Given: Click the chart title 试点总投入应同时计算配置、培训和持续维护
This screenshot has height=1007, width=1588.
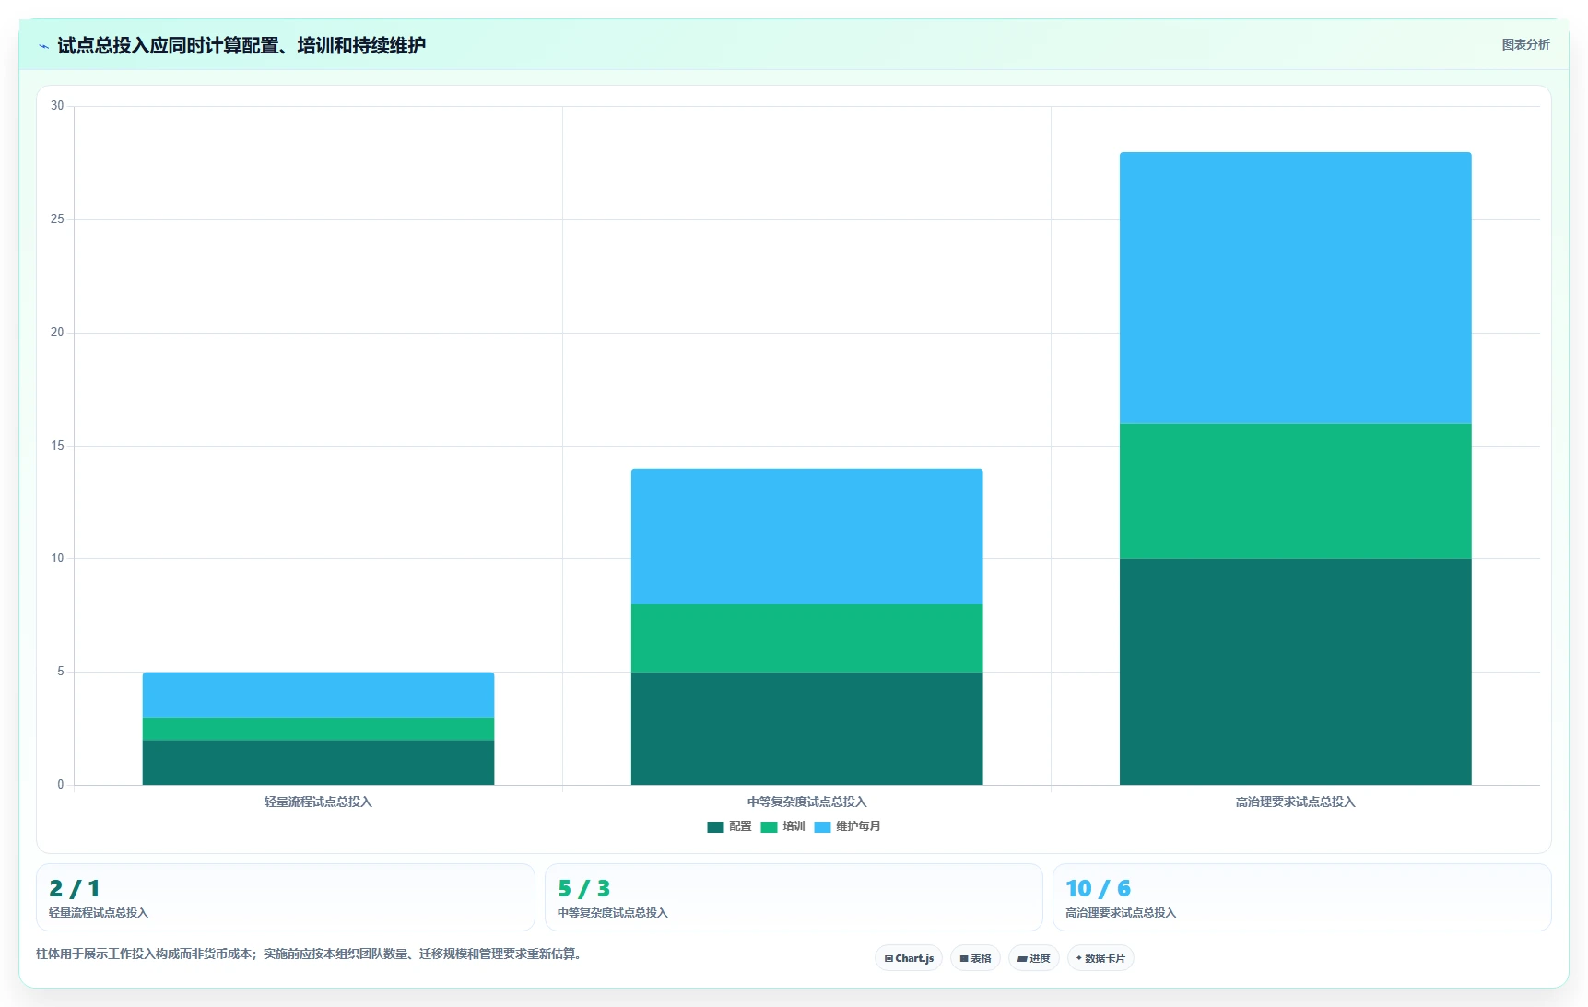Looking at the screenshot, I should point(241,45).
